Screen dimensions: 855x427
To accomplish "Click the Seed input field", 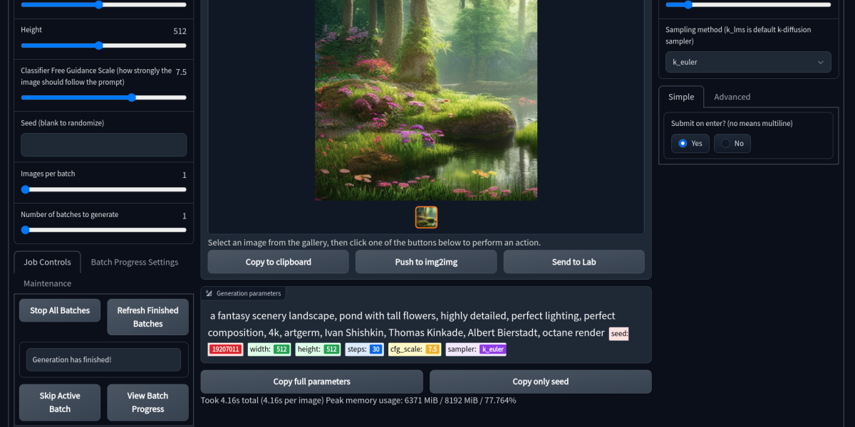I will point(103,144).
